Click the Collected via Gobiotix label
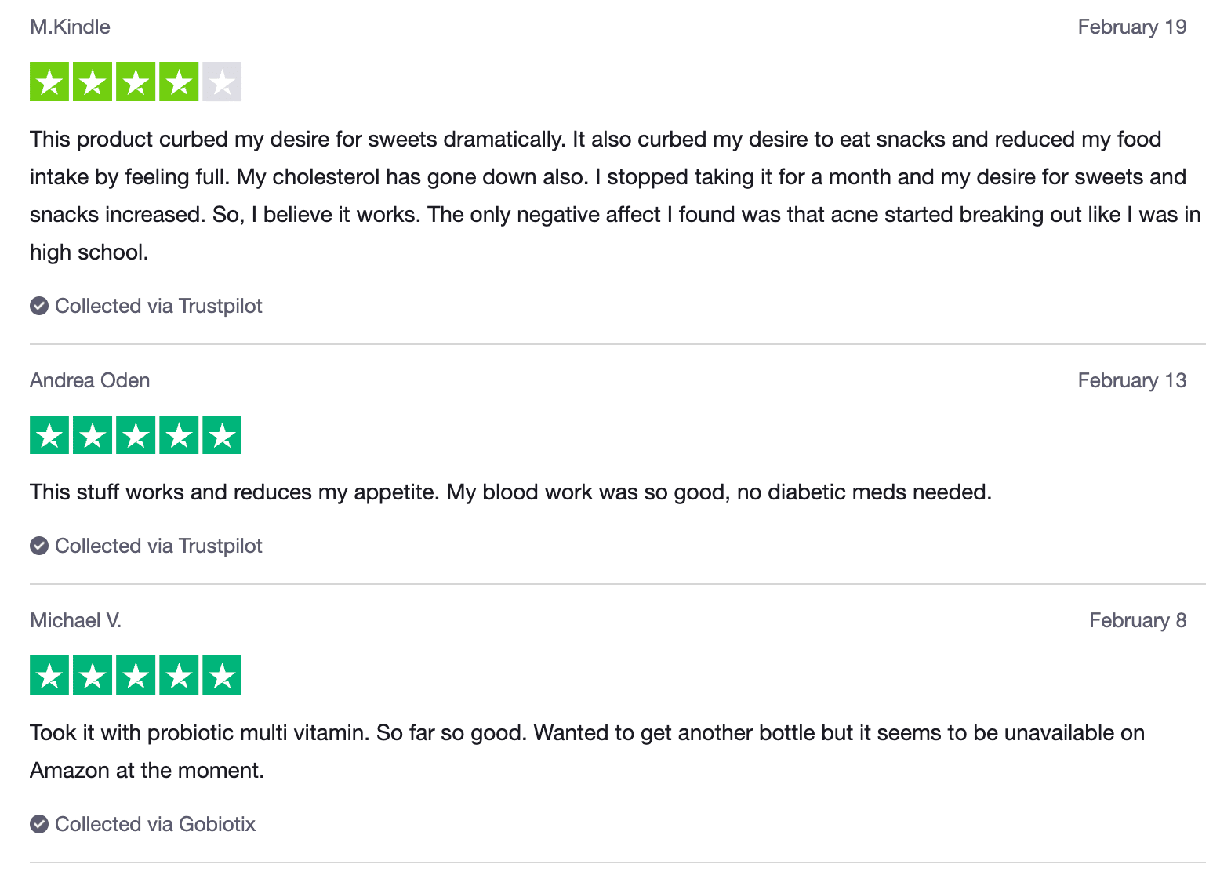 click(x=155, y=824)
